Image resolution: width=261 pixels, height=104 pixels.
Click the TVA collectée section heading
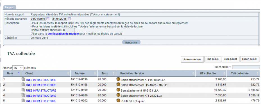click(x=21, y=54)
